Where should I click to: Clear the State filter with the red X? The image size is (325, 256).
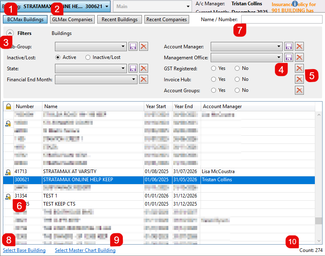coord(144,68)
